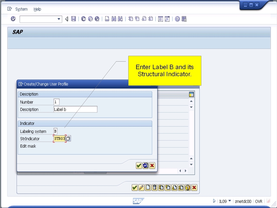Open the command field dropdown arrow
The width and height of the screenshot is (277, 208).
tap(59, 19)
